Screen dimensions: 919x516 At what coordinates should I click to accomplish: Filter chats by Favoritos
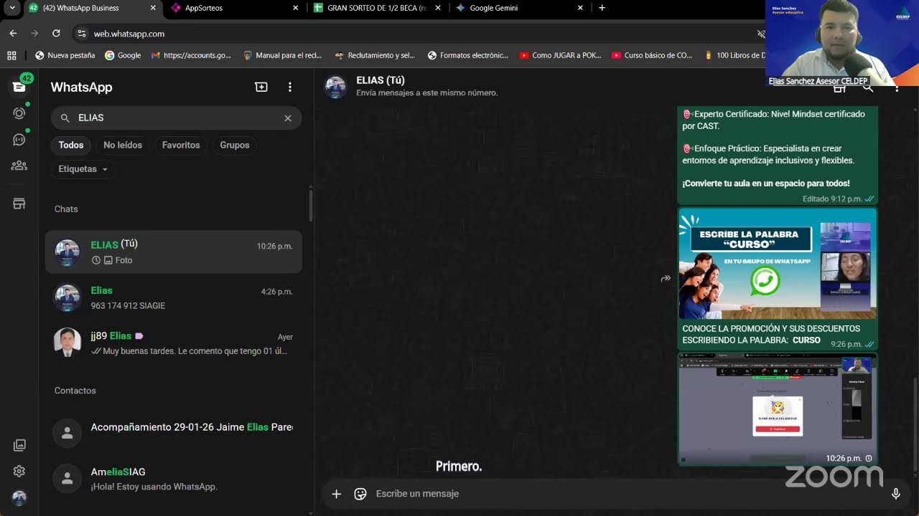point(181,145)
